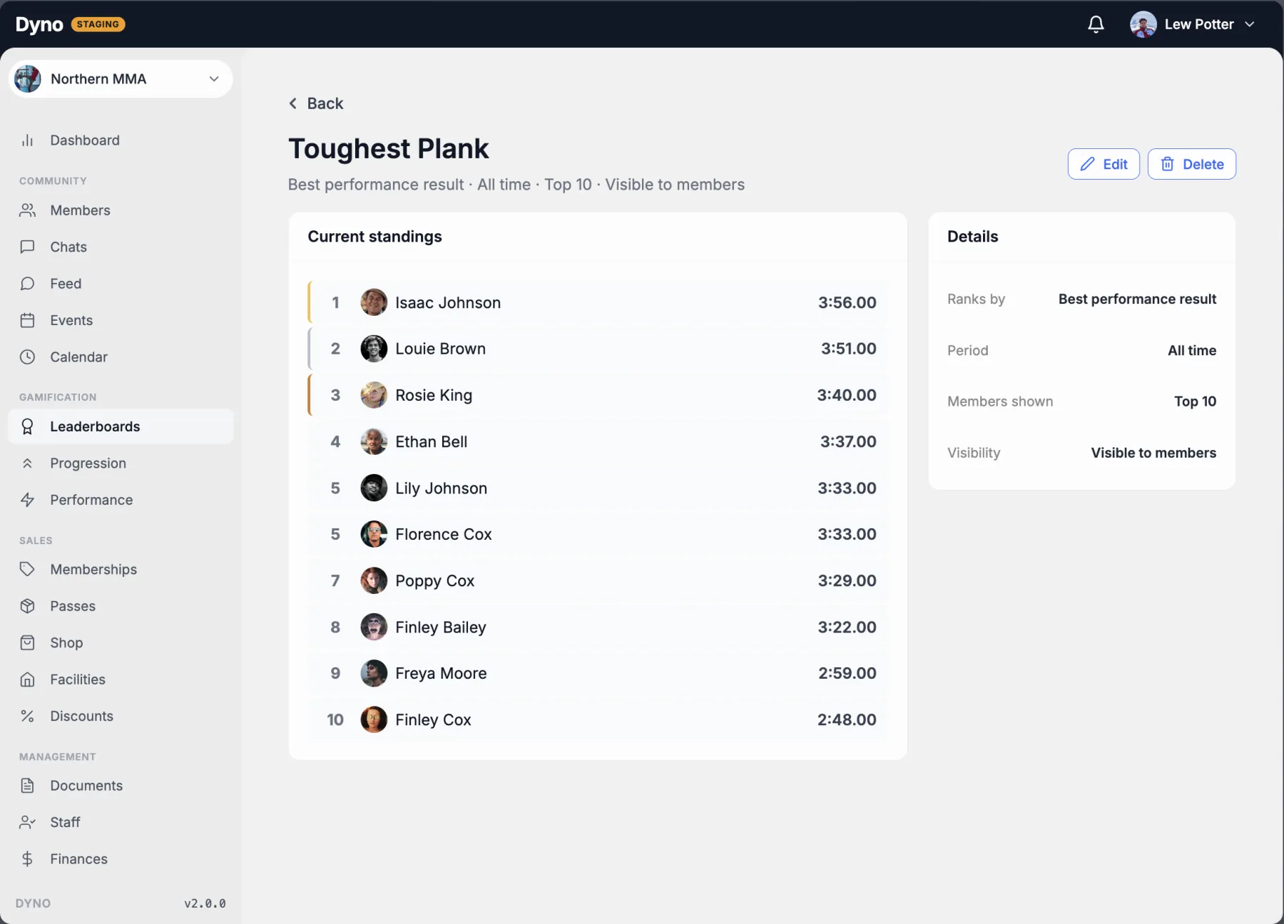Click the Shop bag icon
The width and height of the screenshot is (1284, 924).
27,642
